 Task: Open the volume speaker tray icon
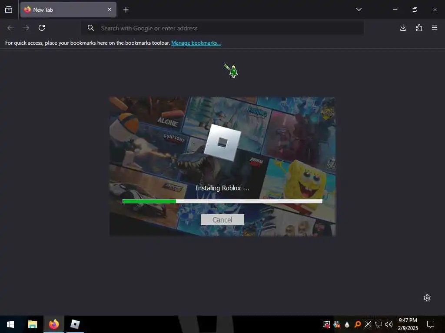point(389,324)
